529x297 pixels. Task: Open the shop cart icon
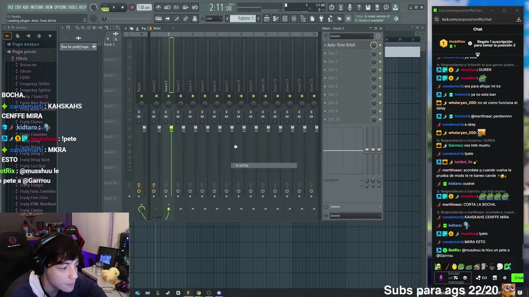(x=348, y=19)
